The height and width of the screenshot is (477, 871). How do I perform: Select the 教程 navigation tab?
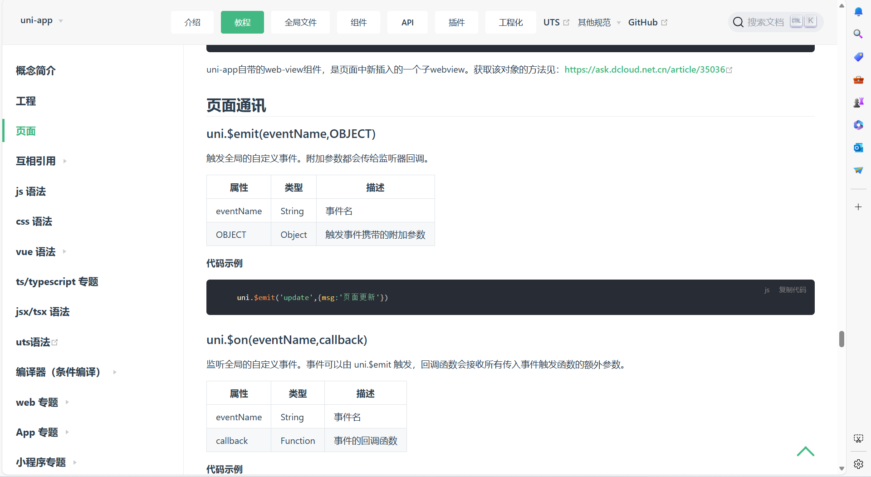click(x=242, y=22)
